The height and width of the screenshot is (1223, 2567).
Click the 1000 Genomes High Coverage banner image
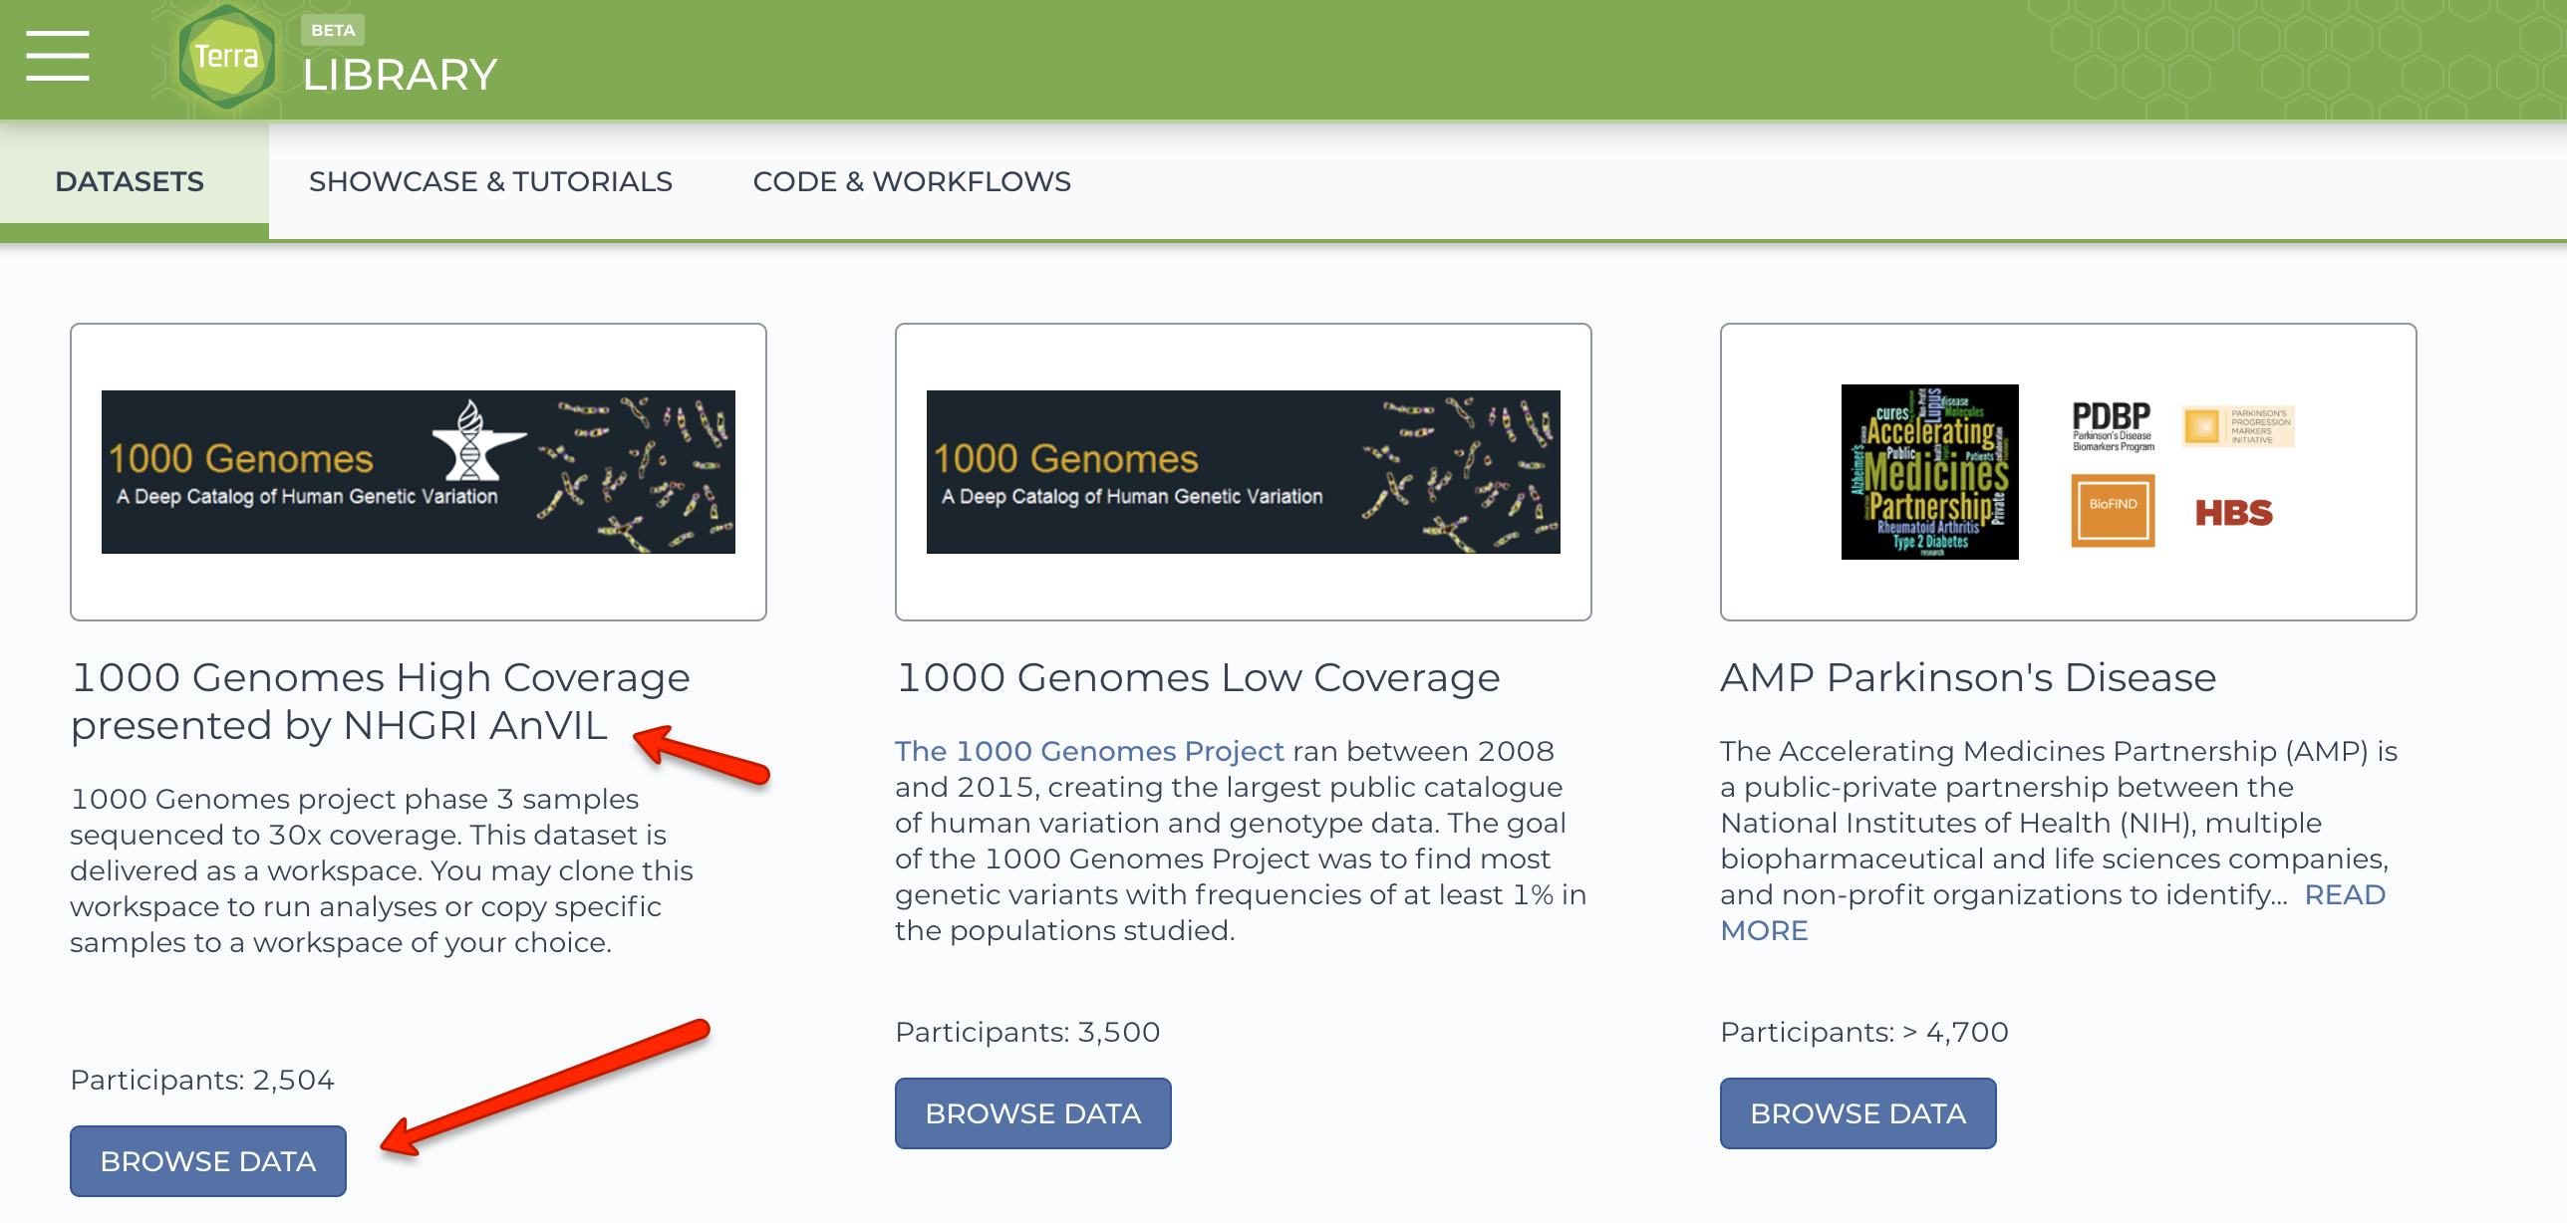419,472
